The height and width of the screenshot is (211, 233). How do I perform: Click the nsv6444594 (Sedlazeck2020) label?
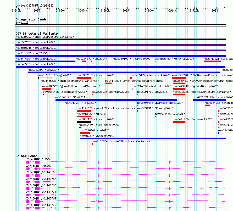click(36, 59)
